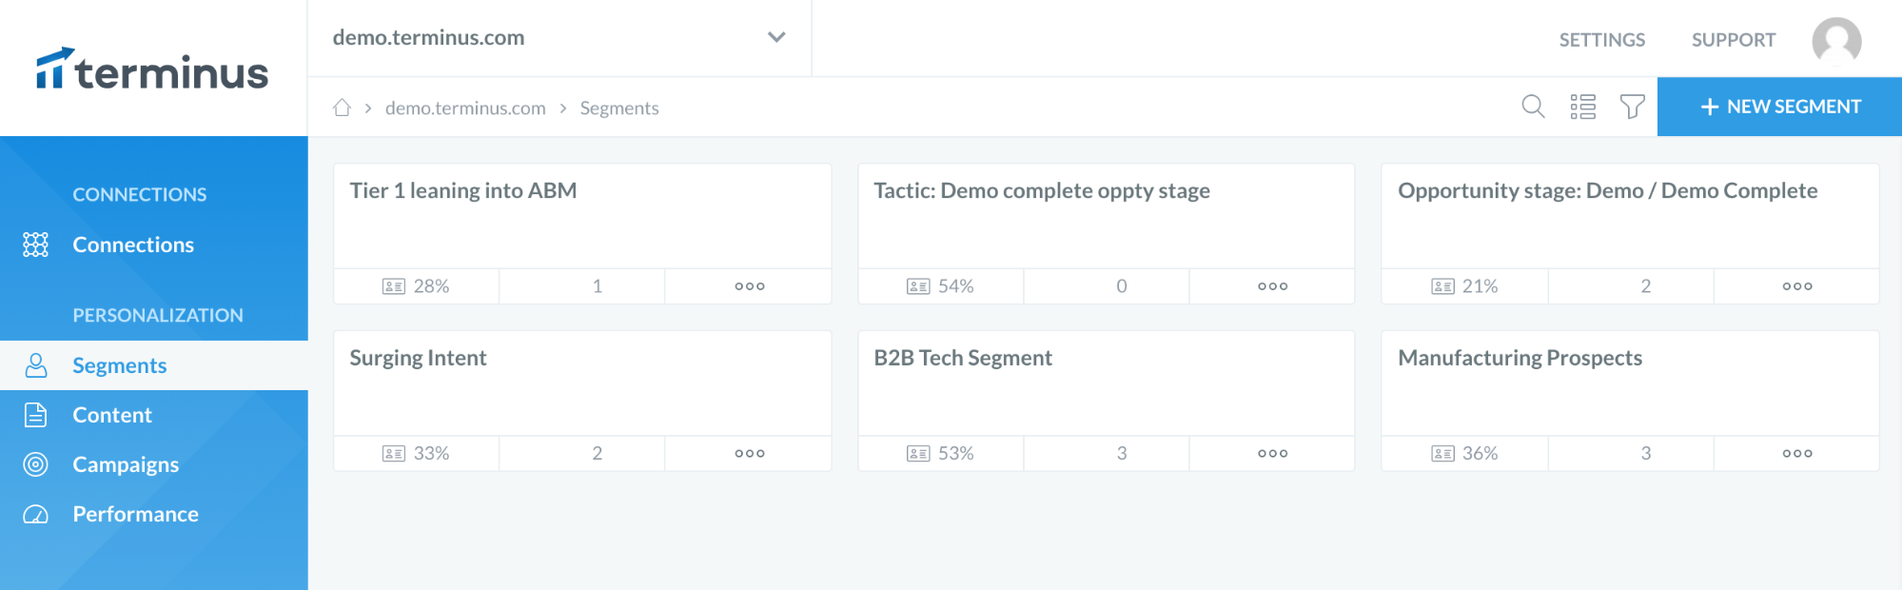The height and width of the screenshot is (590, 1902).
Task: Open the user avatar profile
Action: click(x=1836, y=40)
